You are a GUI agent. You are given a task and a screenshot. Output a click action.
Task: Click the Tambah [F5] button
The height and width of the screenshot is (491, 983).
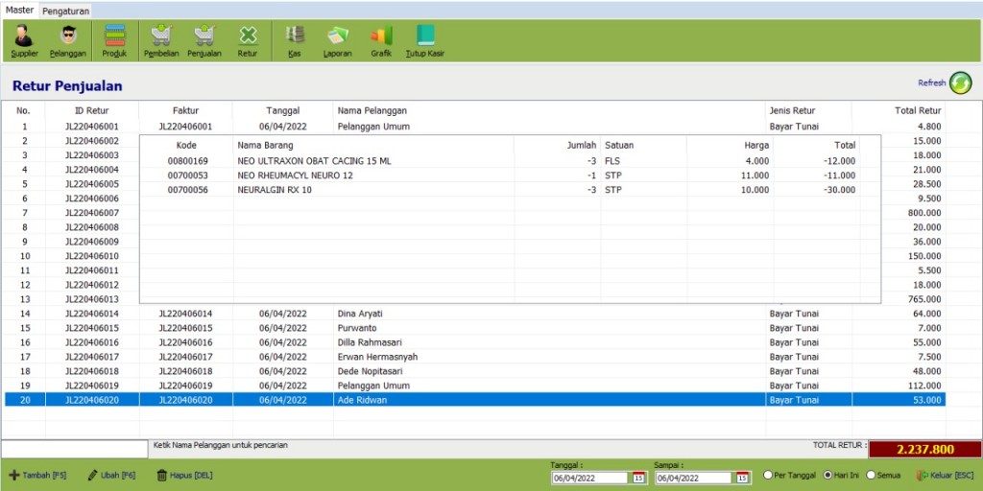tap(38, 476)
